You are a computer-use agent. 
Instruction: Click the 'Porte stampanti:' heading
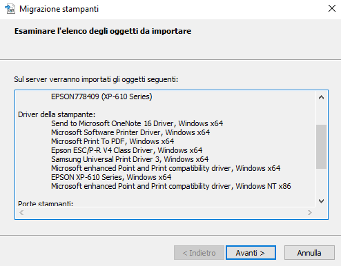pos(46,203)
